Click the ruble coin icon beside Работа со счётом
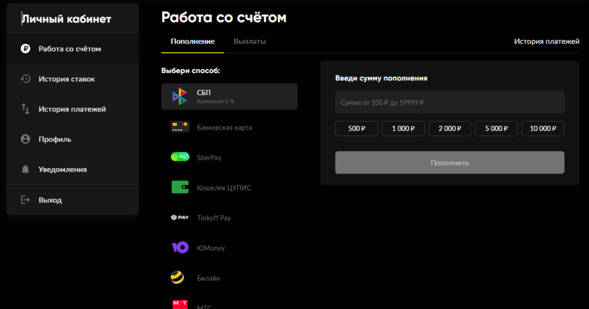The height and width of the screenshot is (309, 589). point(25,48)
